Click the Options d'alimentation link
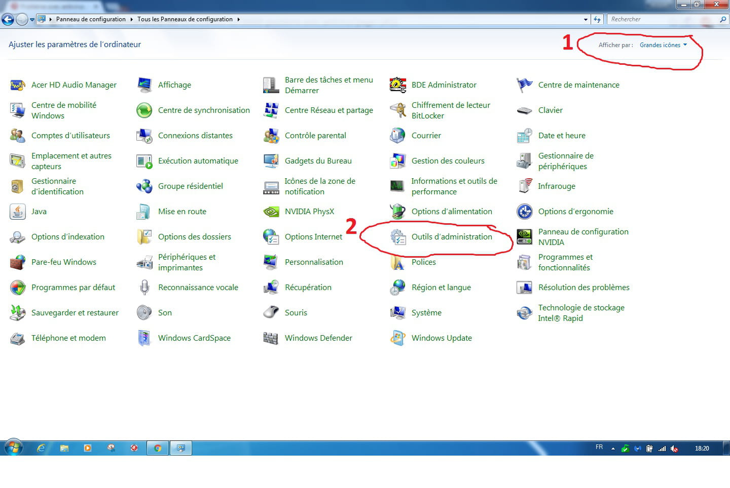The height and width of the screenshot is (488, 730). point(451,212)
